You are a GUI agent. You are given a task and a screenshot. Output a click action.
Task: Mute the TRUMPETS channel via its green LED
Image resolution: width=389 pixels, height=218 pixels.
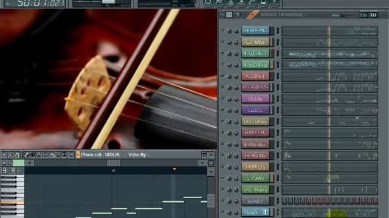point(222,167)
